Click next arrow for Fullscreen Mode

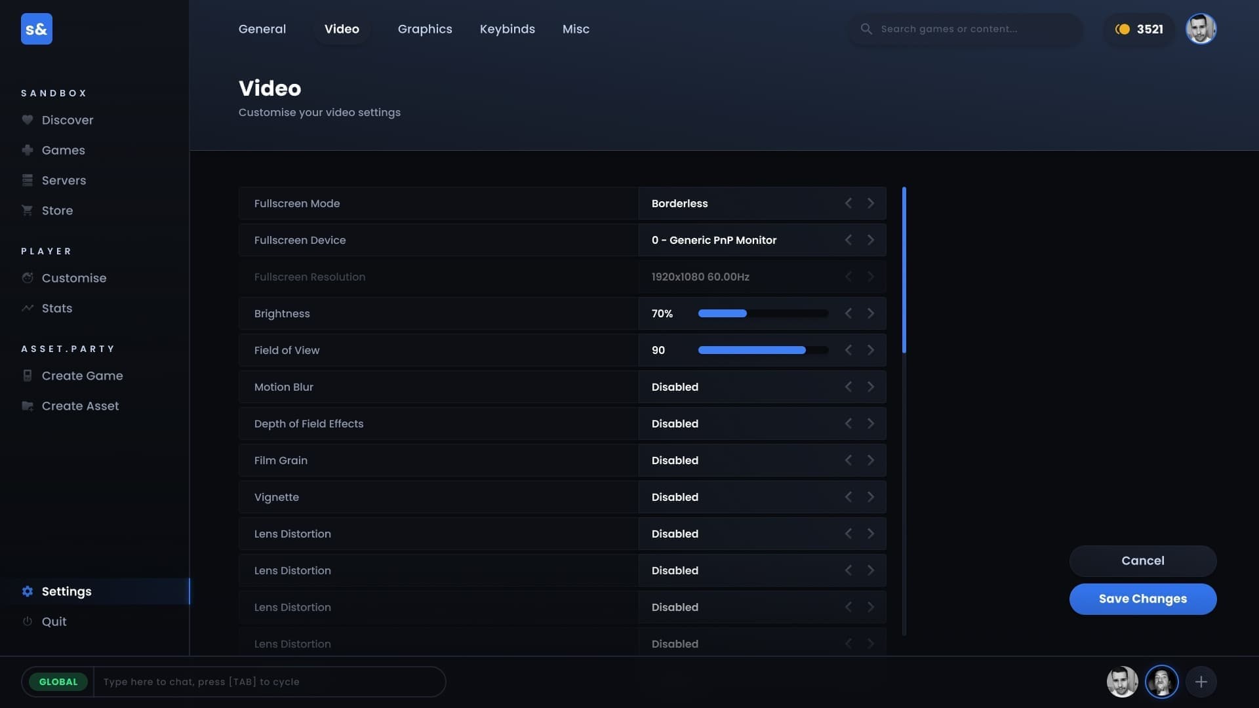(871, 203)
